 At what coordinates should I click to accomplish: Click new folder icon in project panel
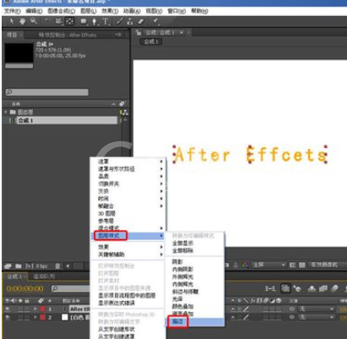pyautogui.click(x=19, y=266)
